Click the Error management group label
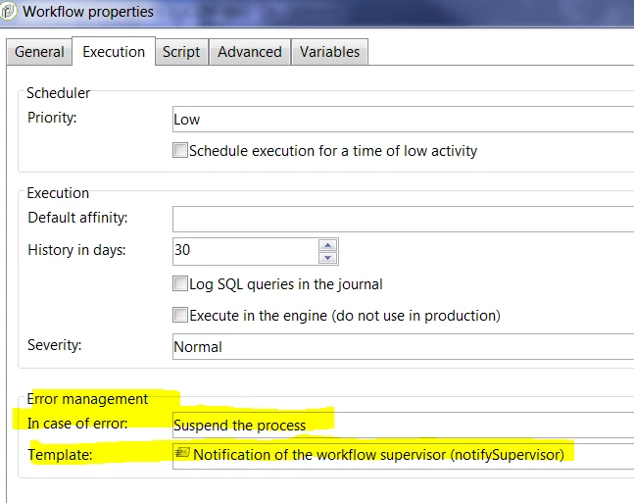Viewport: 634px width, 503px height. coord(87,399)
